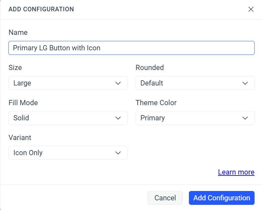Click the Name field label
262x210 pixels.
point(18,33)
